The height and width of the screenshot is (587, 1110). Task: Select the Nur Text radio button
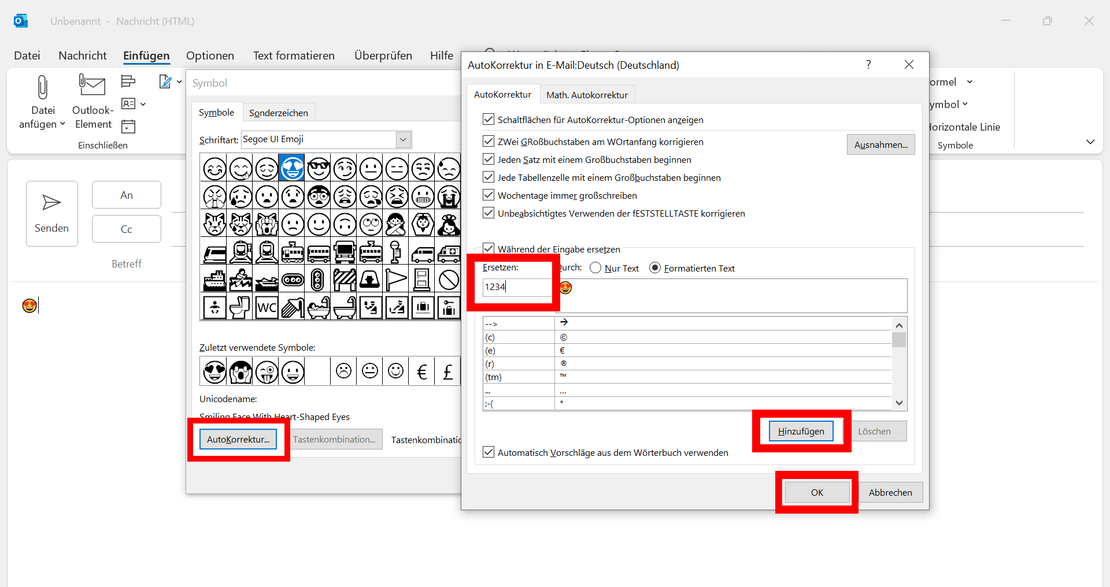click(x=595, y=268)
